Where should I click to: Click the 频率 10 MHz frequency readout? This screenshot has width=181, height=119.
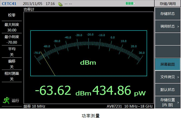pos(34,106)
